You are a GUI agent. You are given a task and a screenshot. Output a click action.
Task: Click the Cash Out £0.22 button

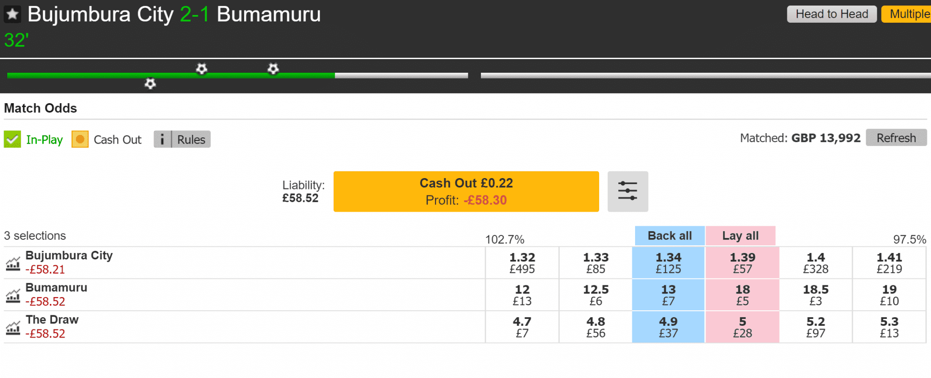pos(466,191)
